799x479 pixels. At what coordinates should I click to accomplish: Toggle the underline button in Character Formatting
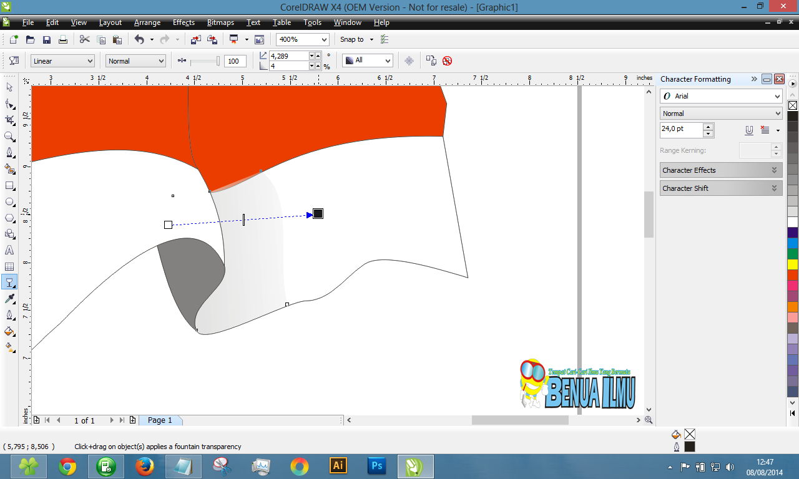(749, 130)
